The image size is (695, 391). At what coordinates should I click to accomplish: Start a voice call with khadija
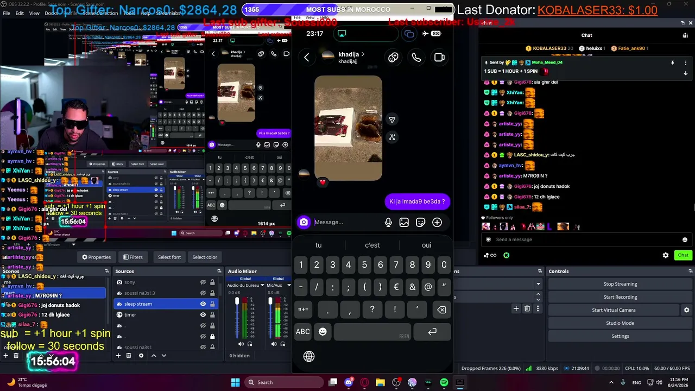coord(416,58)
